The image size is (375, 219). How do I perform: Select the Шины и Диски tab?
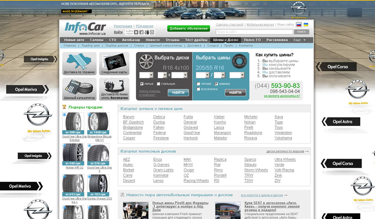226,40
